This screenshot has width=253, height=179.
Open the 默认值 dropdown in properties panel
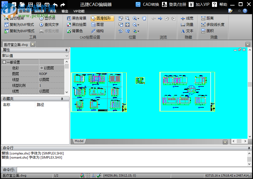tap(67, 56)
